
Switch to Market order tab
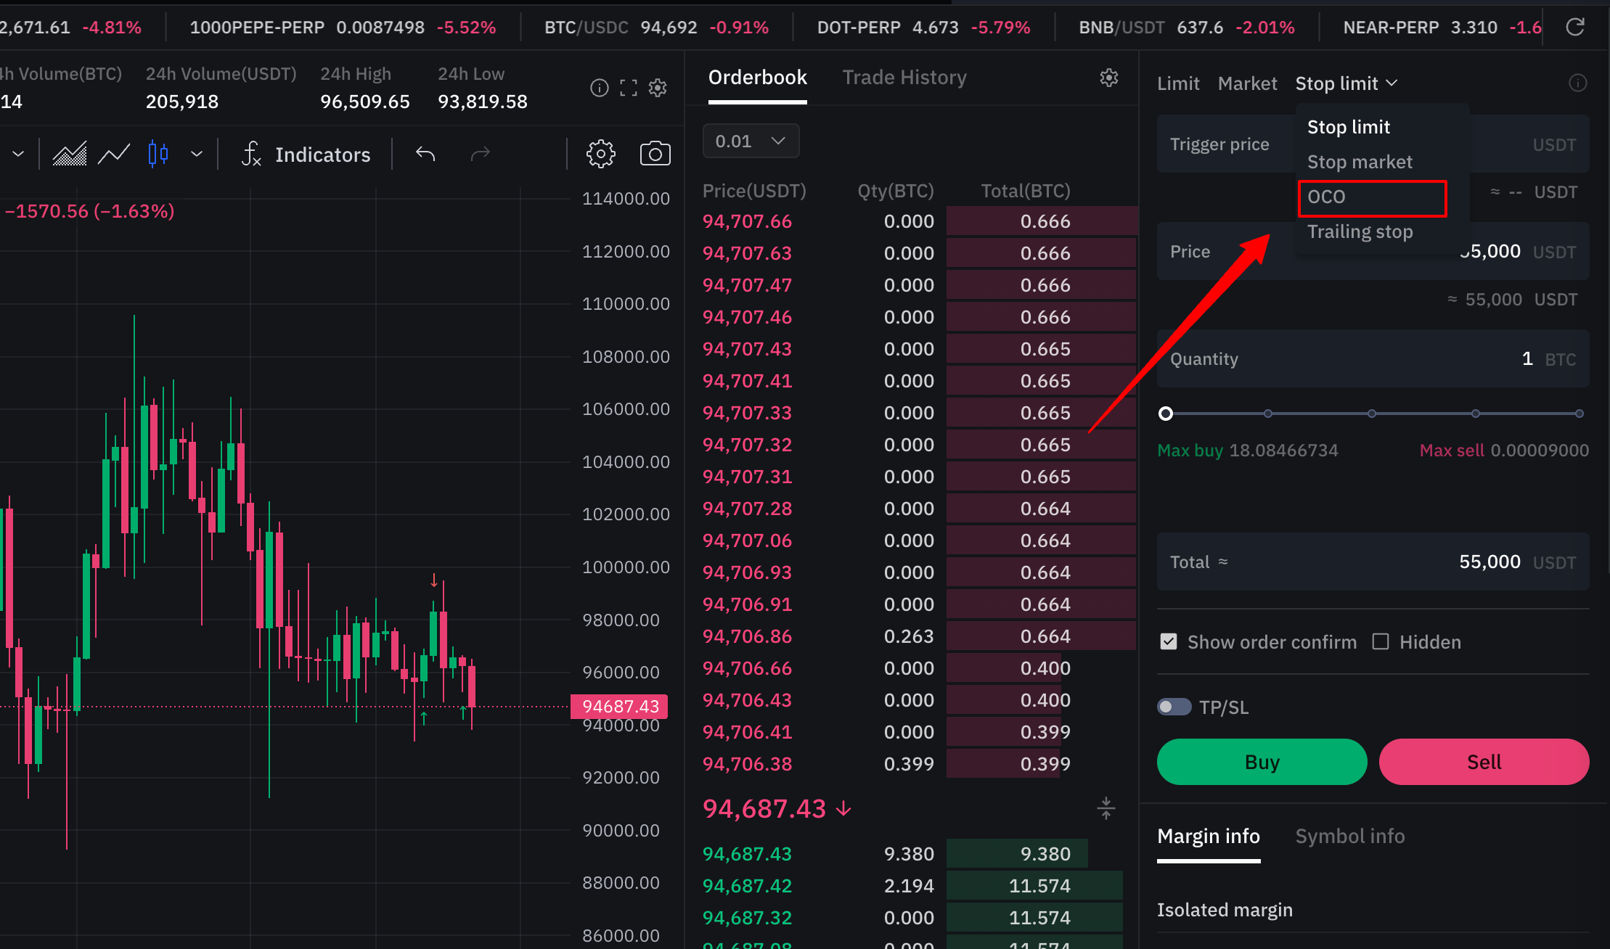(1247, 83)
